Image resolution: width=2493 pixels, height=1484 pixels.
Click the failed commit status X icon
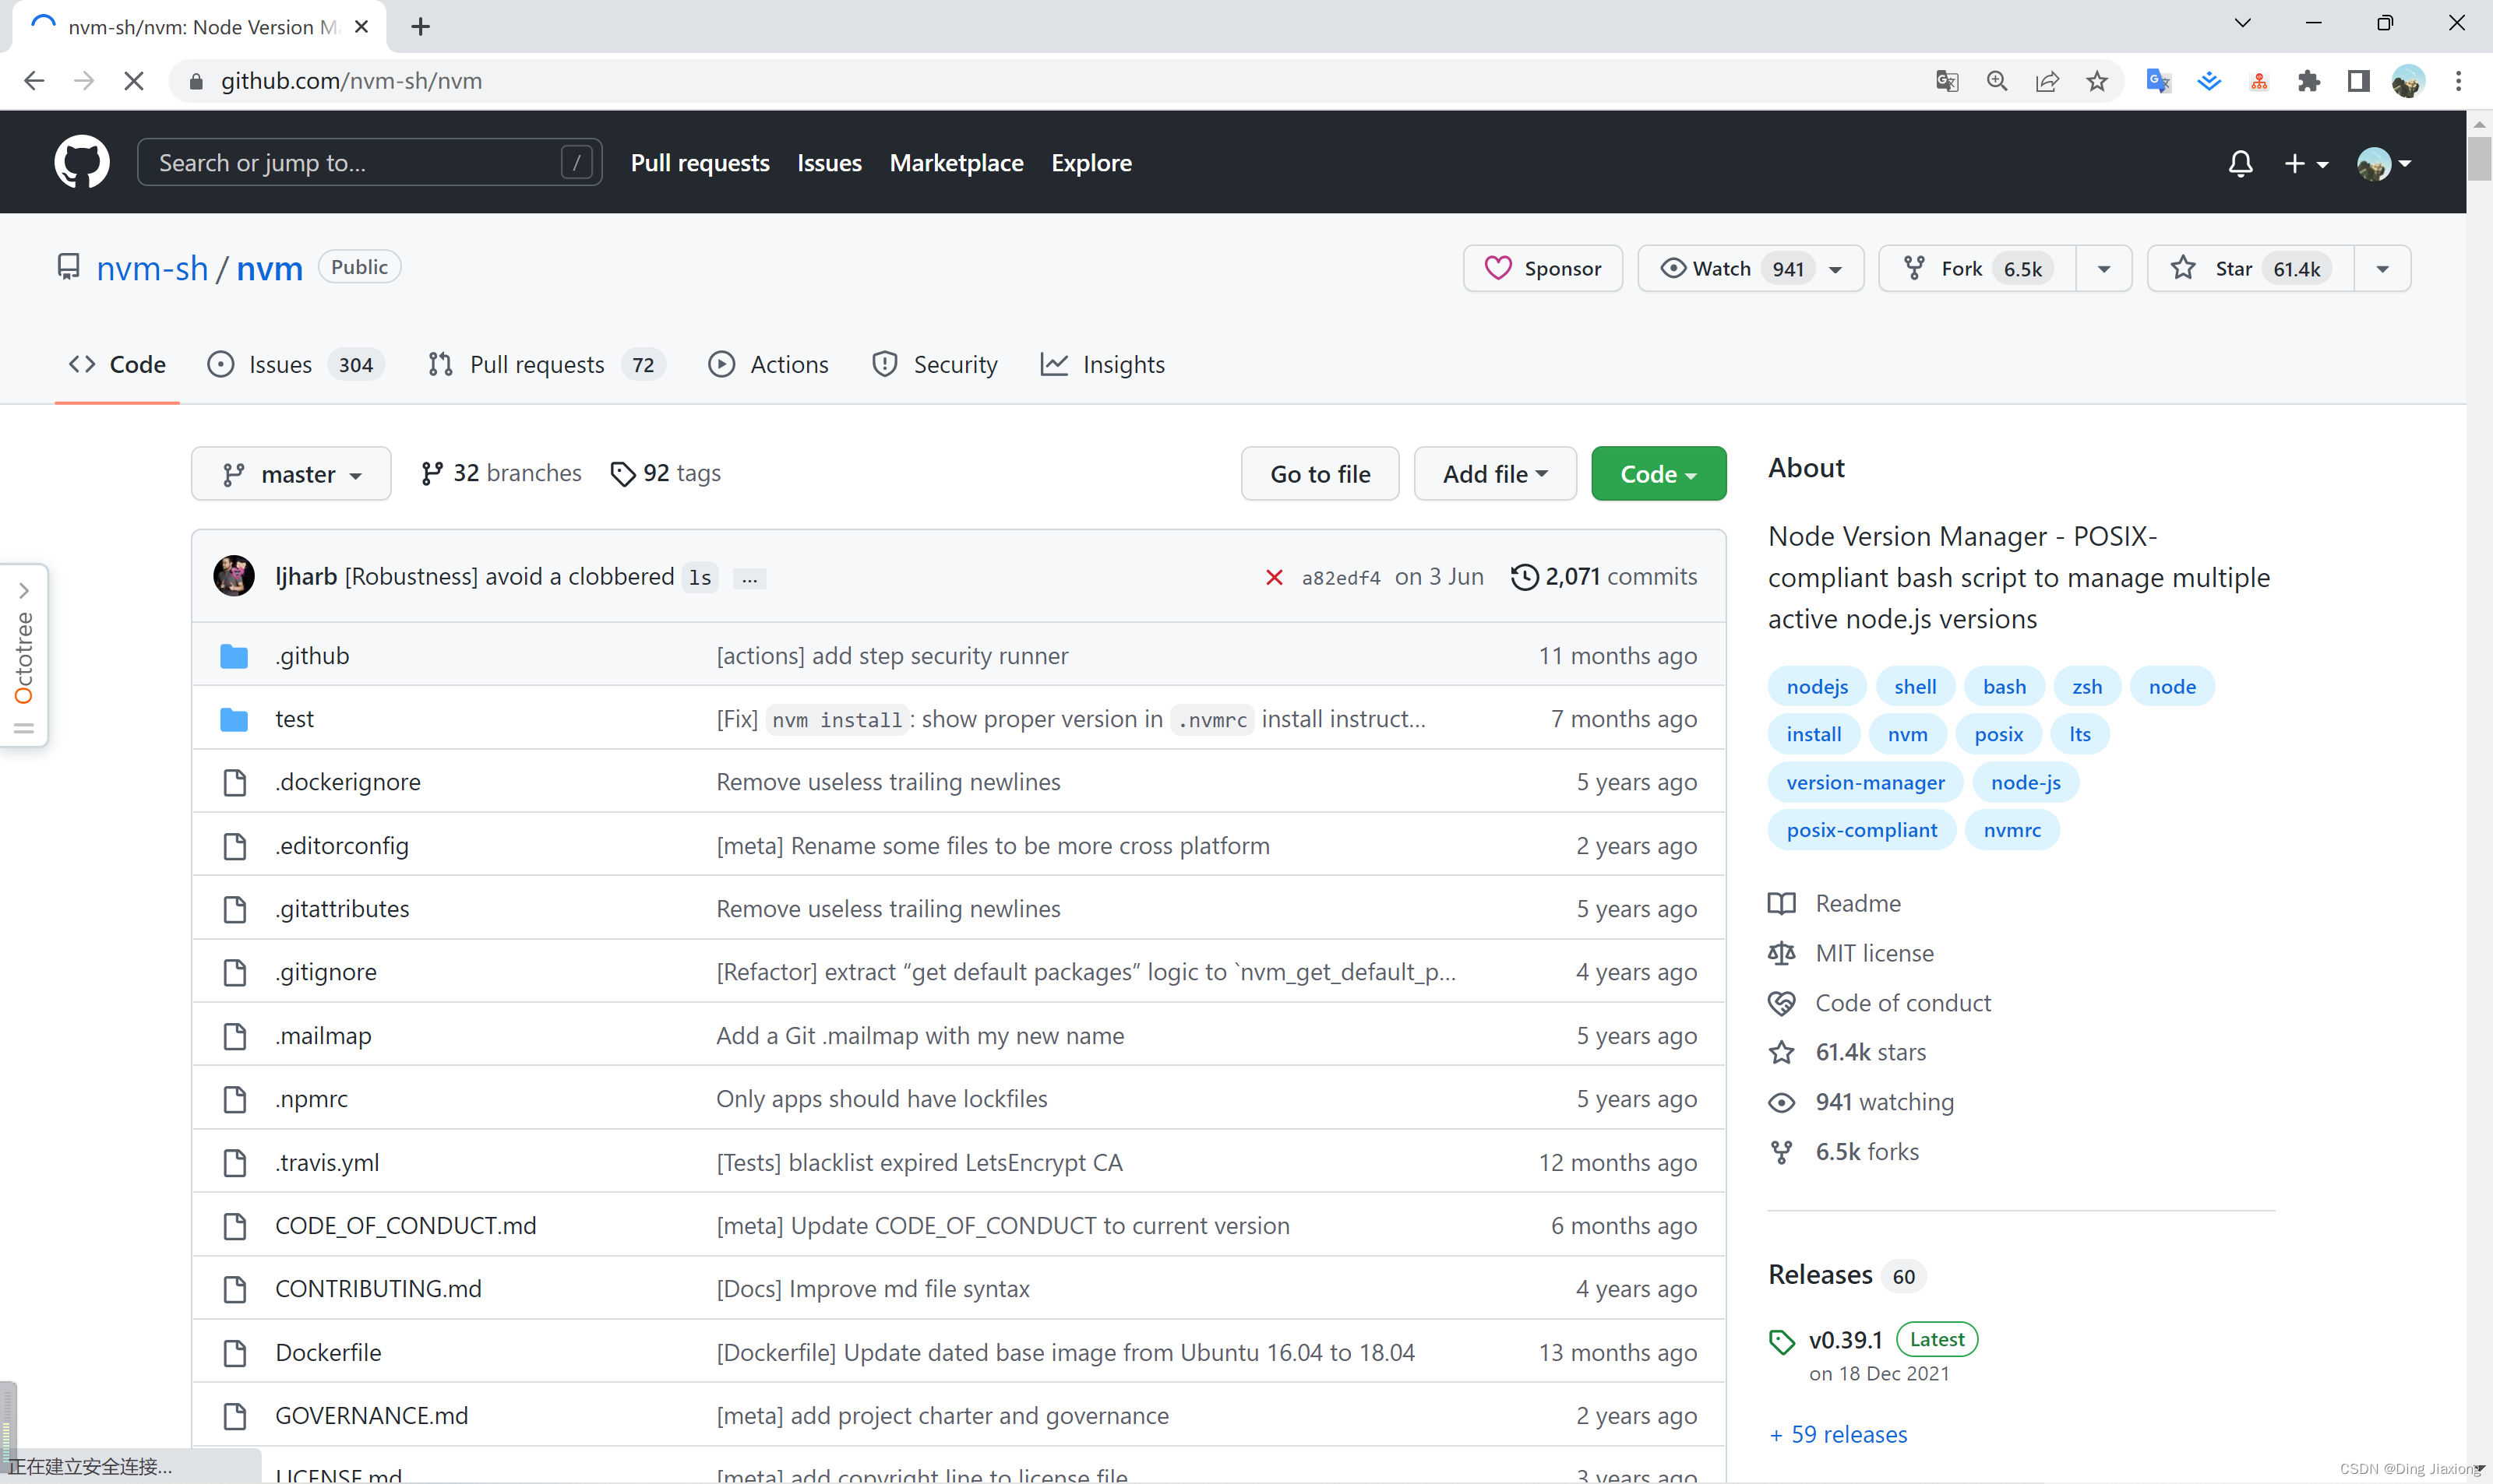pyautogui.click(x=1274, y=577)
